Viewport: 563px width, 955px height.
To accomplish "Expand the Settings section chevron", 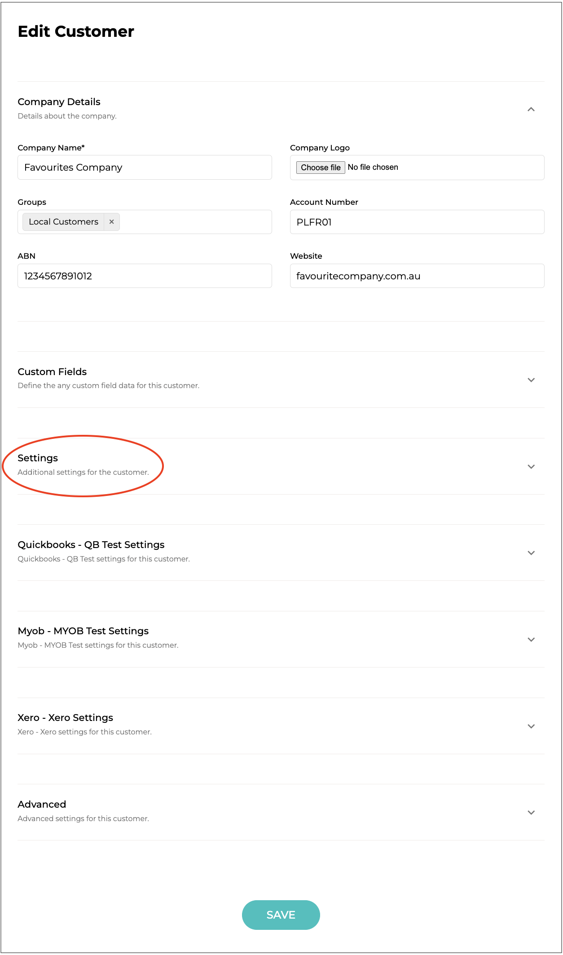I will click(531, 467).
